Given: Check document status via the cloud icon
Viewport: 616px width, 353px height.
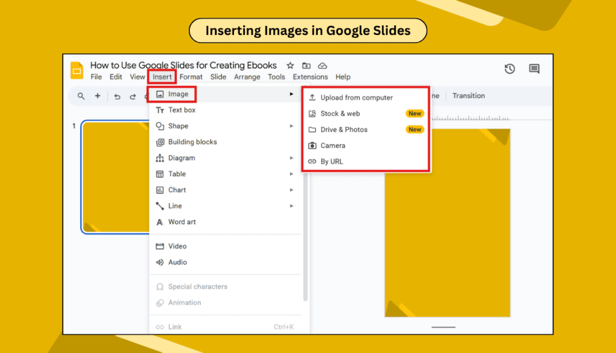Looking at the screenshot, I should point(322,66).
